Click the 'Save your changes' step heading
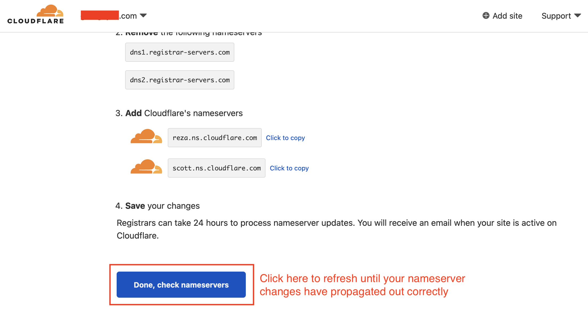588x311 pixels. coord(157,206)
